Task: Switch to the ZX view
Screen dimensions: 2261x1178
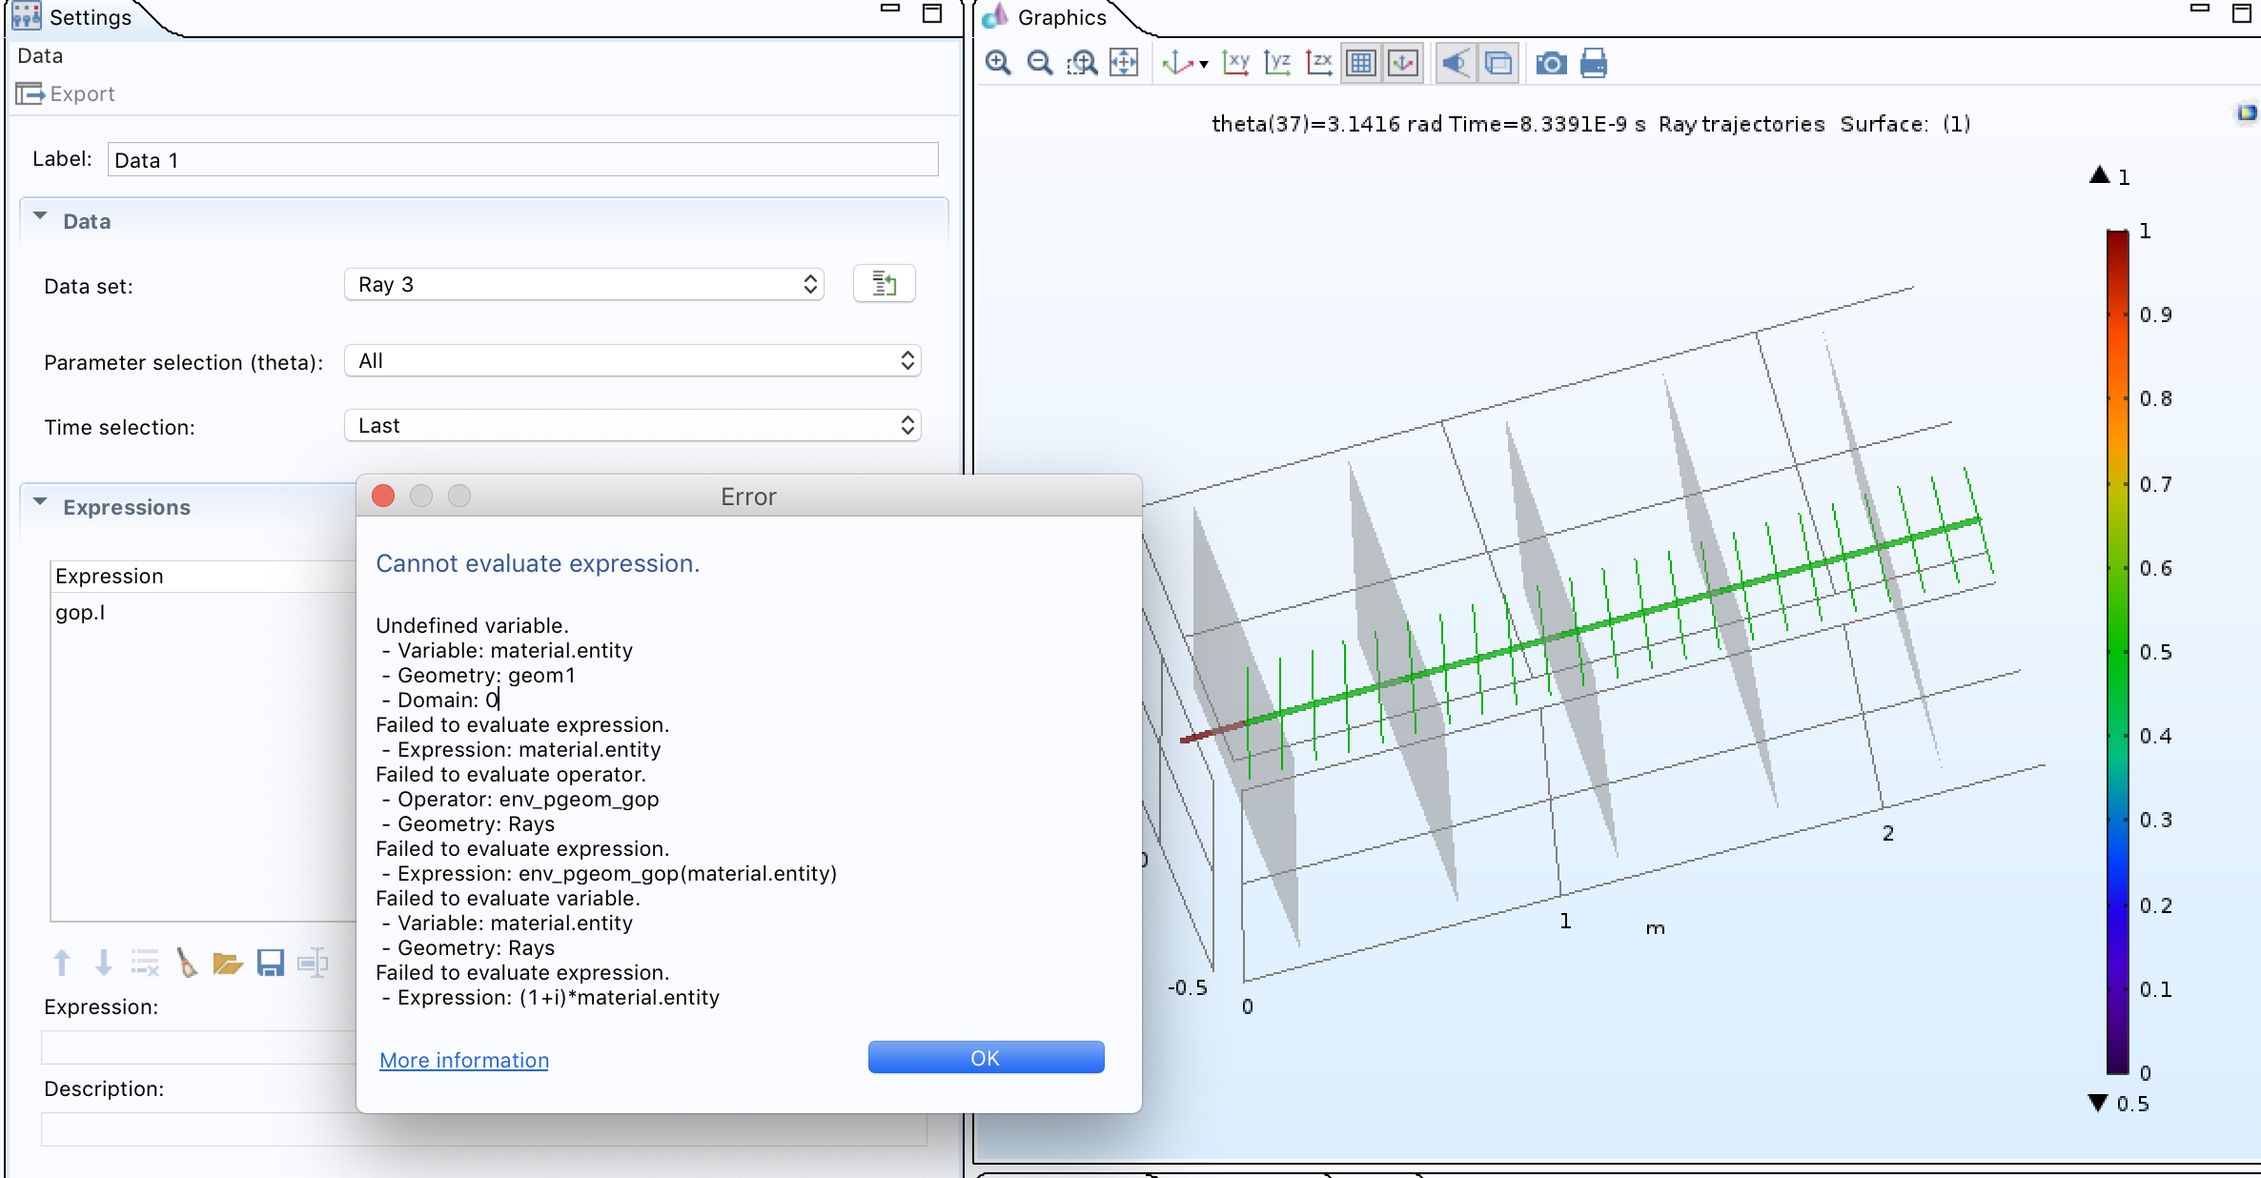Action: (1318, 63)
